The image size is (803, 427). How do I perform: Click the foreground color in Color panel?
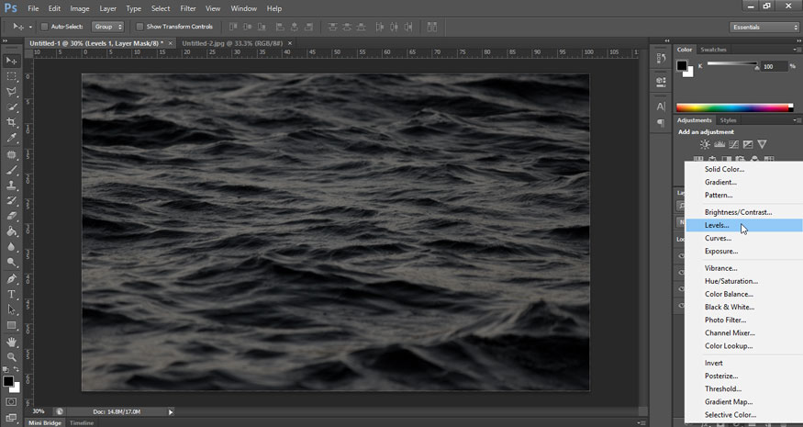(x=682, y=65)
